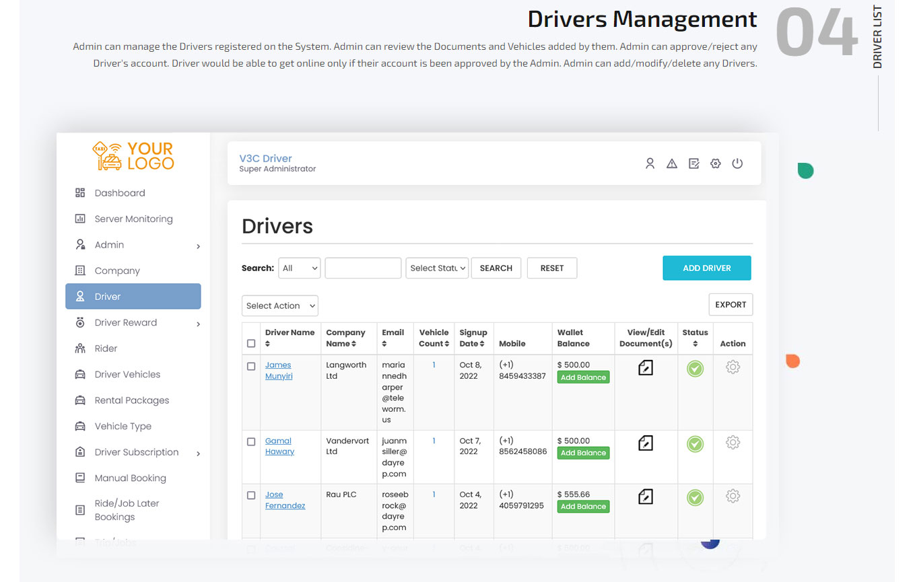Tick the checkbox for Jose Fernandez row
The width and height of the screenshot is (915, 582).
251,495
